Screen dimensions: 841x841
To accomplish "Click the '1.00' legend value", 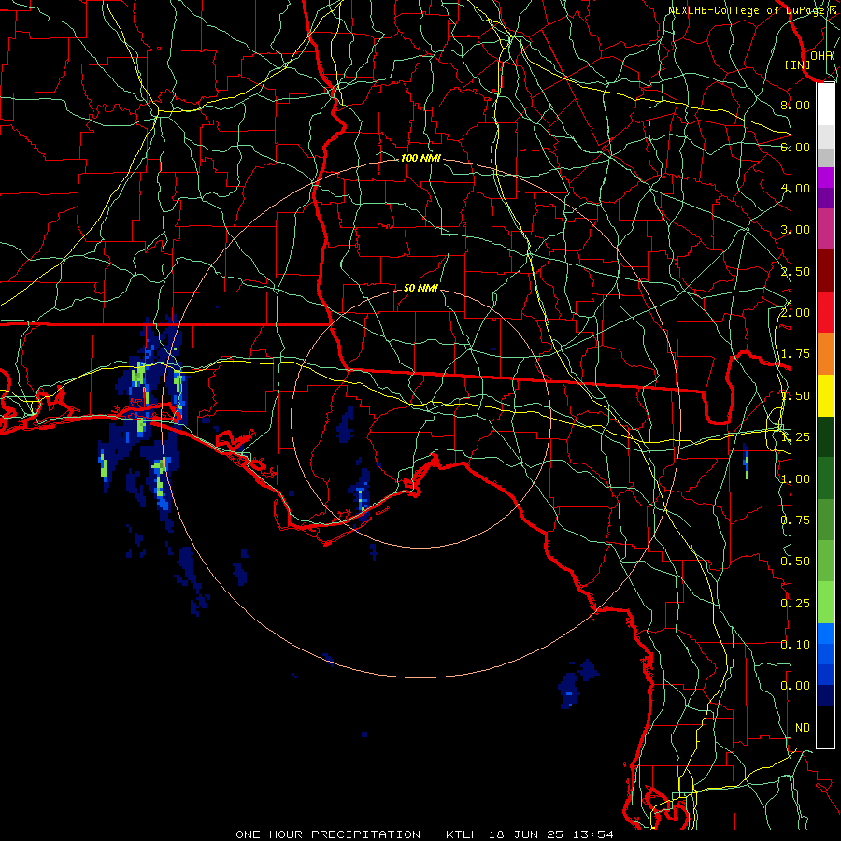I will [x=795, y=479].
